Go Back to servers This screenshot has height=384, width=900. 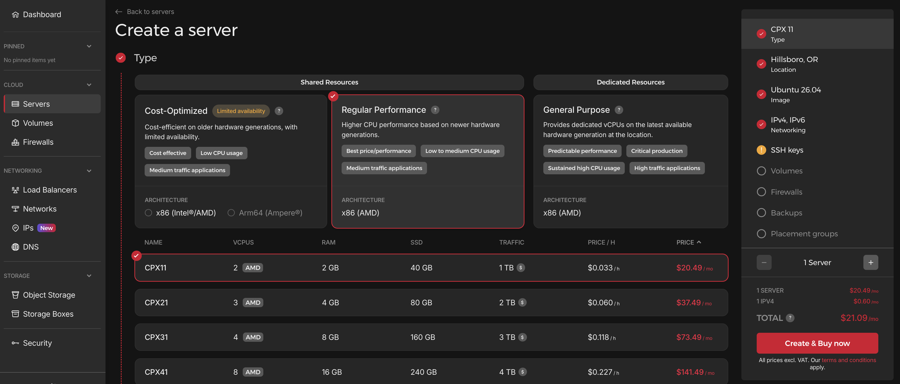150,12
